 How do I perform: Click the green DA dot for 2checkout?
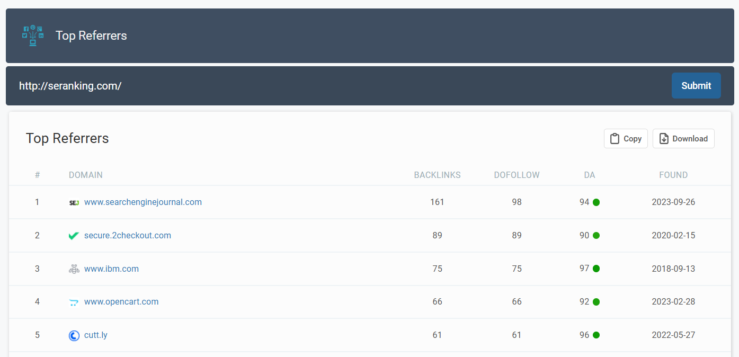[596, 236]
